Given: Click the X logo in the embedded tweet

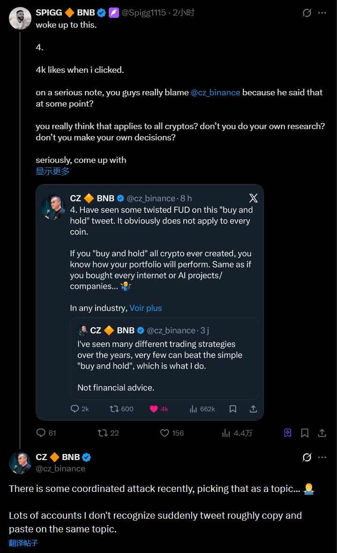Looking at the screenshot, I should (x=253, y=198).
